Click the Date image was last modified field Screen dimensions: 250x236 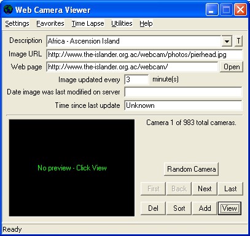coord(183,92)
